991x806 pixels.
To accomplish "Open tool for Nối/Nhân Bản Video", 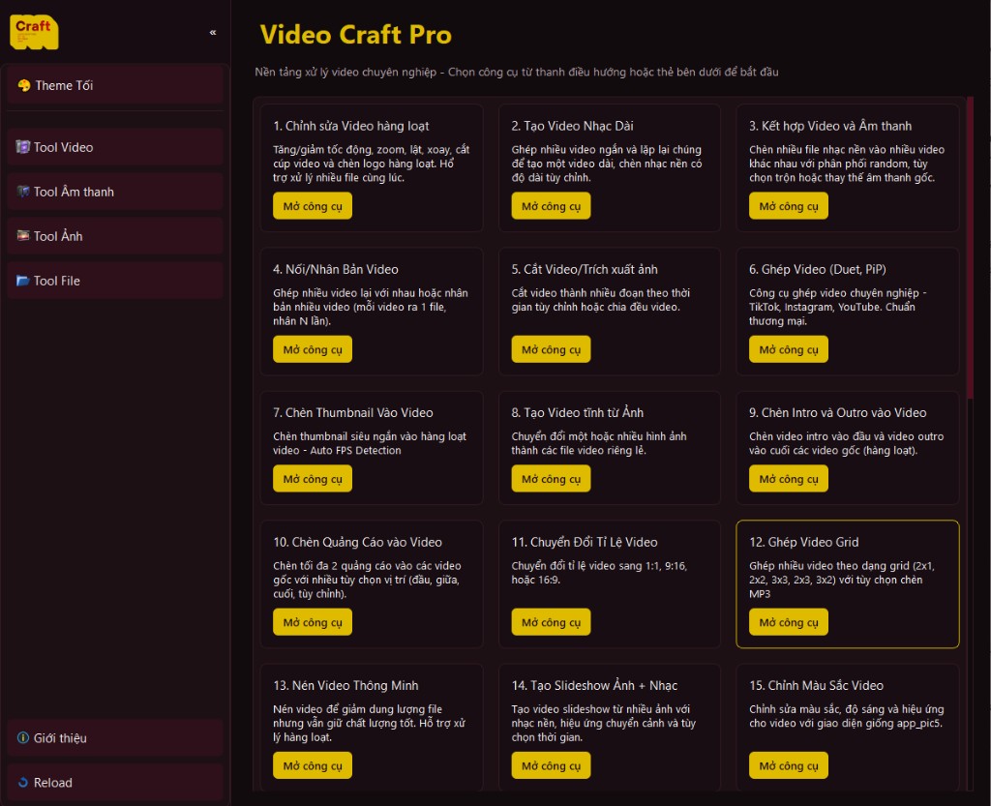I will [x=313, y=349].
